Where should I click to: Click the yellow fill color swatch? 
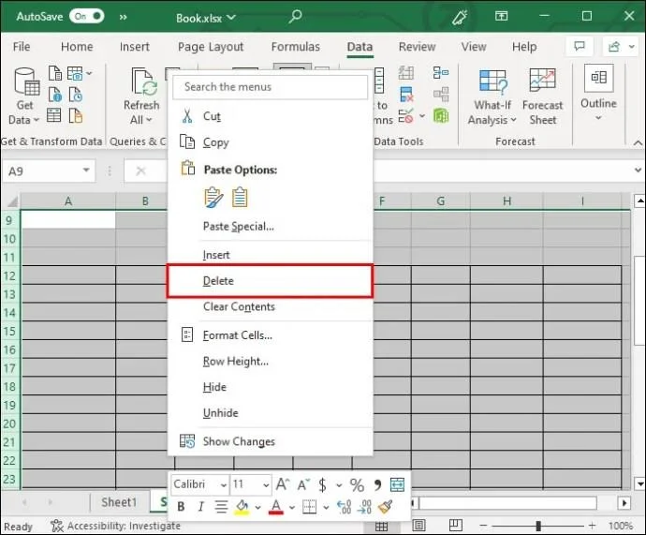pyautogui.click(x=242, y=507)
